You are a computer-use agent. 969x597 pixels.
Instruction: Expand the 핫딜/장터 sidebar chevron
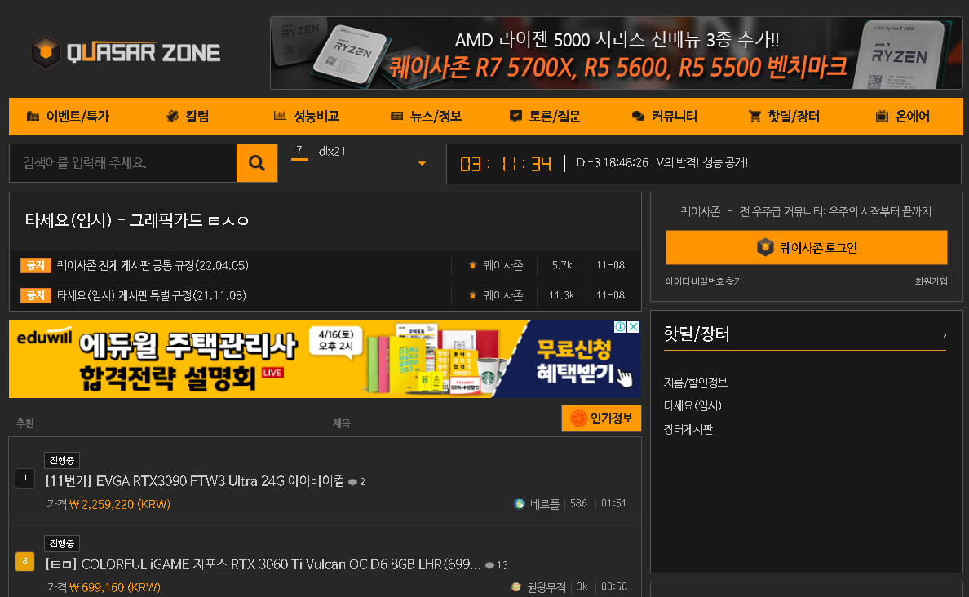pyautogui.click(x=945, y=335)
